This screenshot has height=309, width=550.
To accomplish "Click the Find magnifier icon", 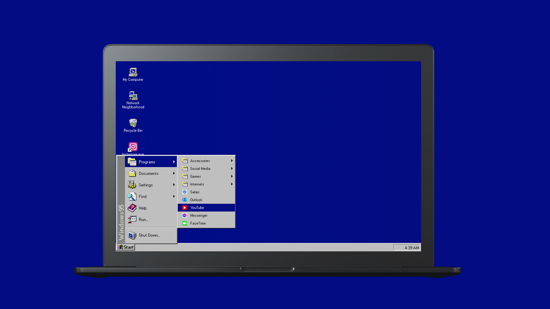I will point(132,196).
